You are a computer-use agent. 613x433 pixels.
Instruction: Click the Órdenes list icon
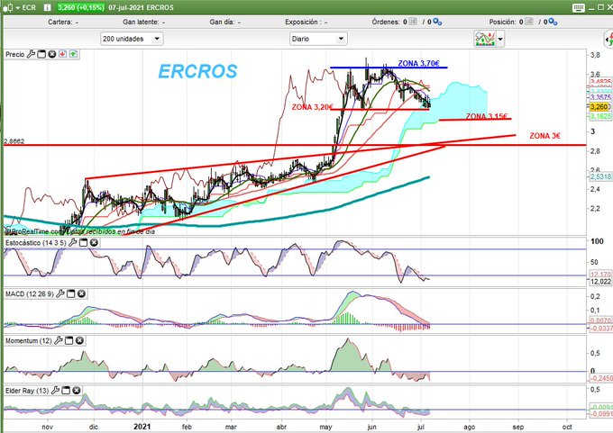click(x=413, y=22)
